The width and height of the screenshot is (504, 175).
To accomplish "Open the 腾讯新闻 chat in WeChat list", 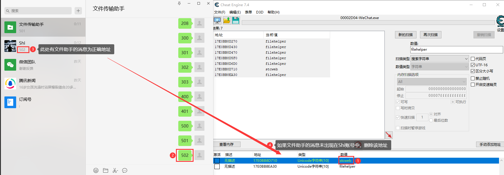I will (x=43, y=84).
